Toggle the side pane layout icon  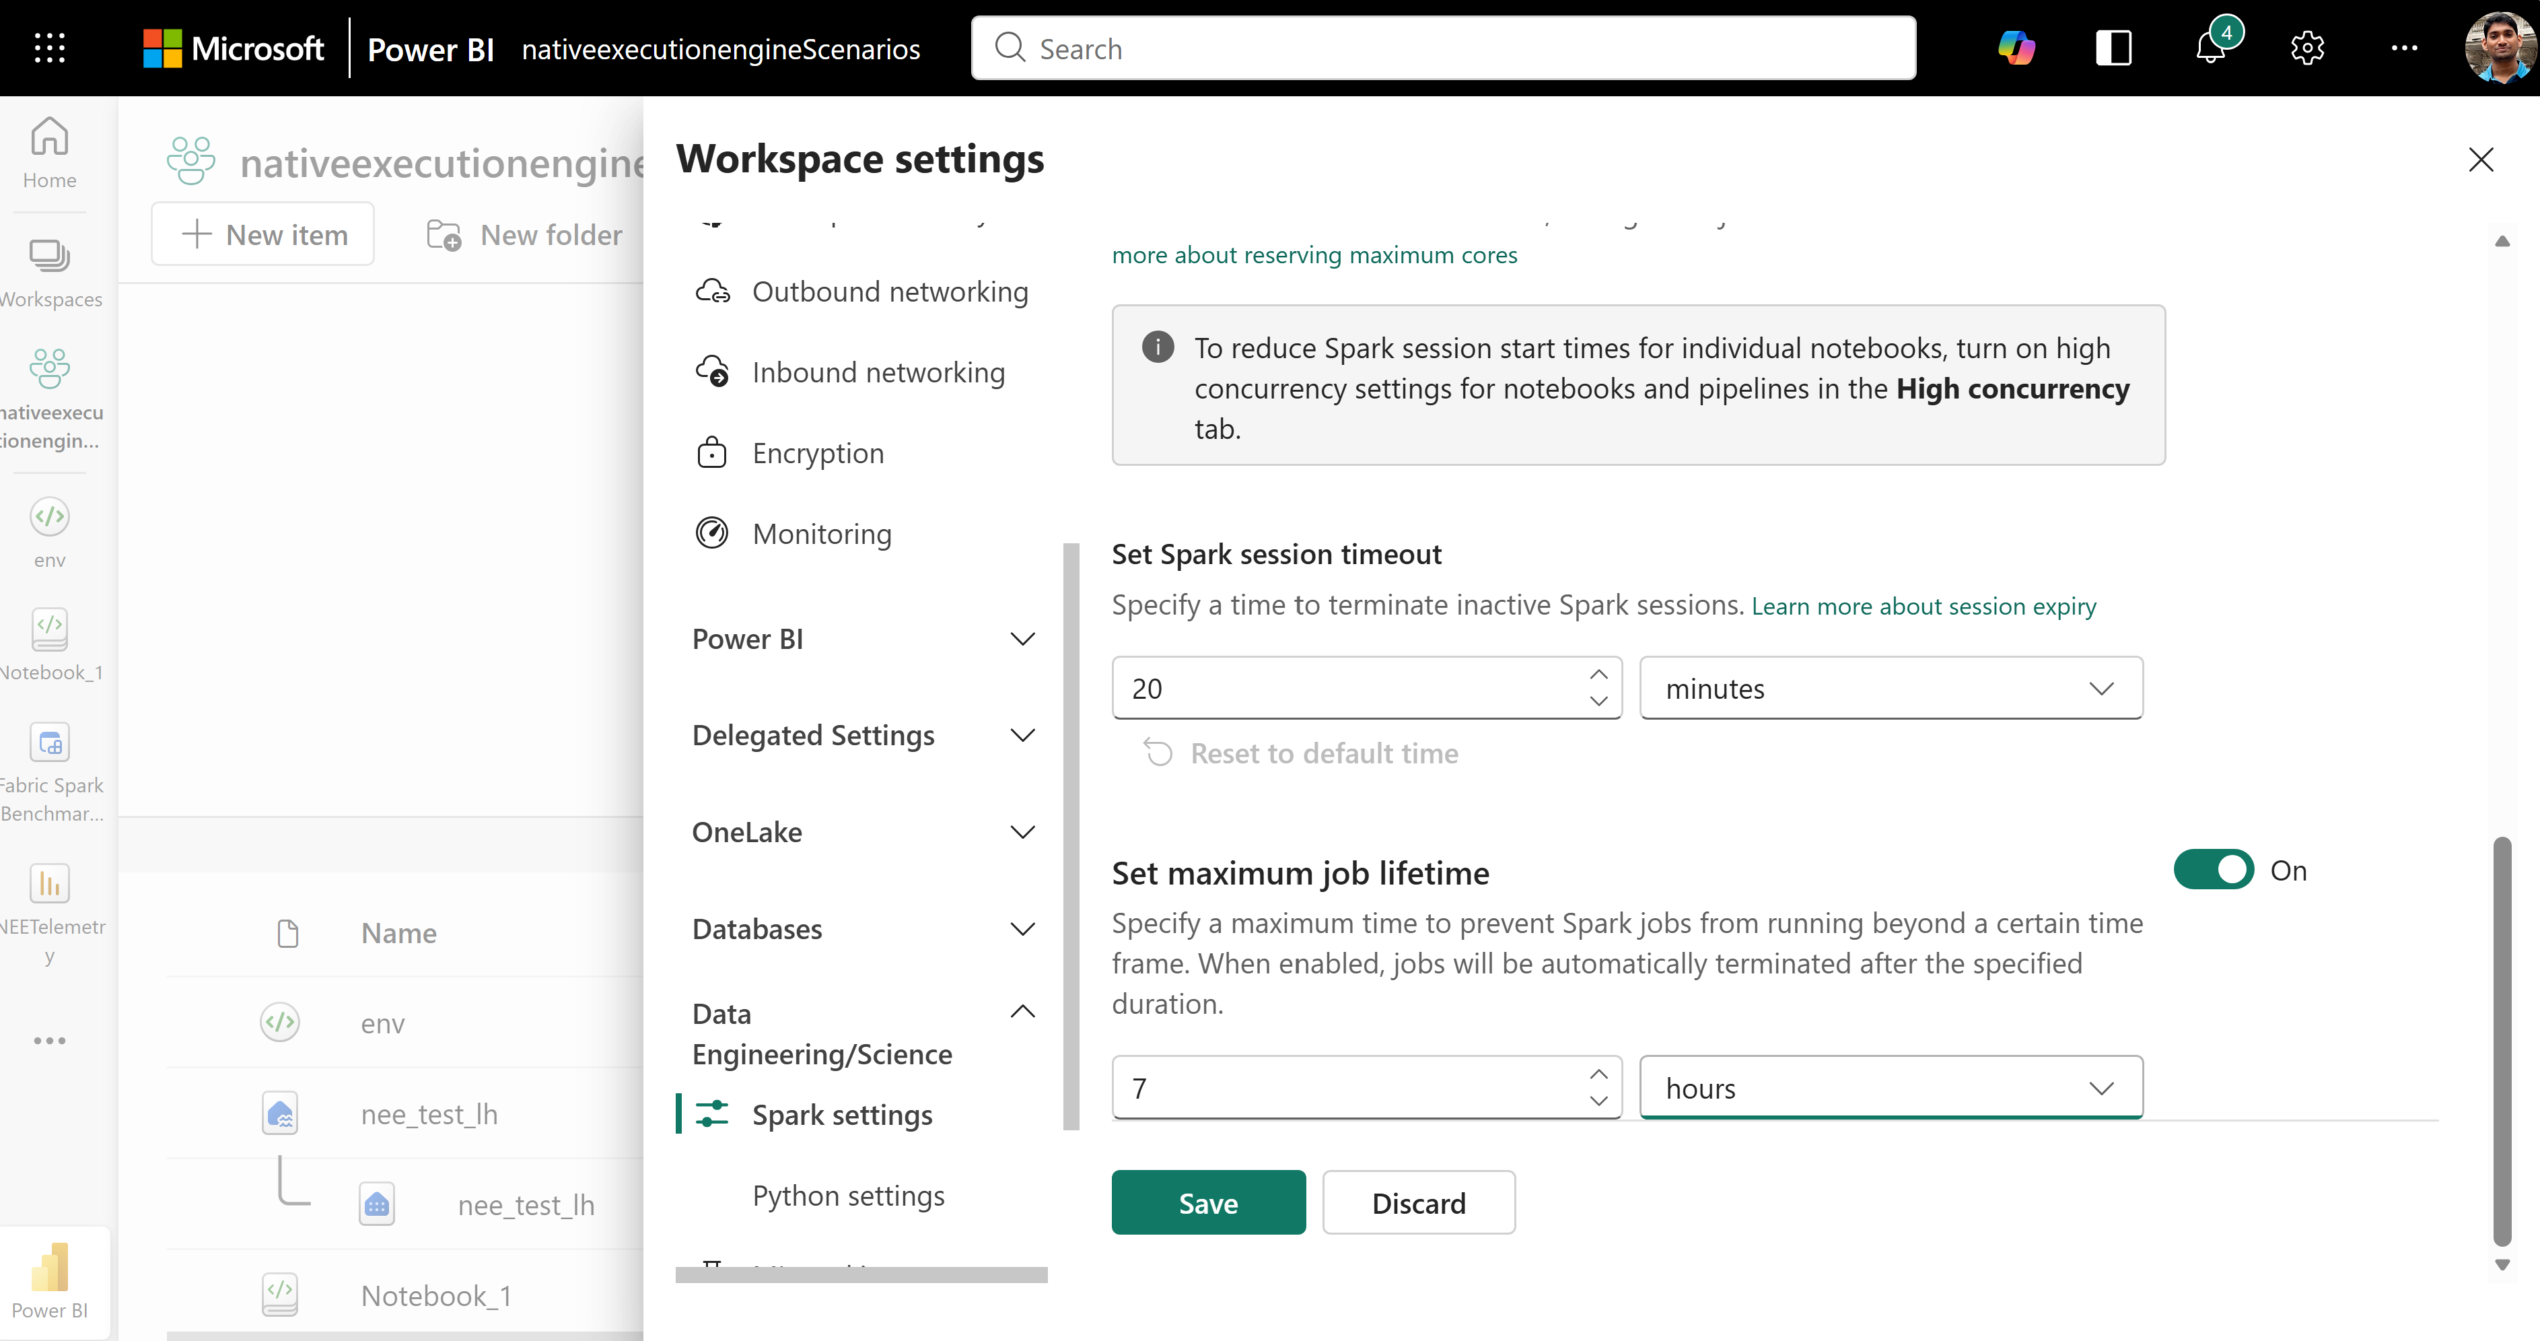[2113, 47]
